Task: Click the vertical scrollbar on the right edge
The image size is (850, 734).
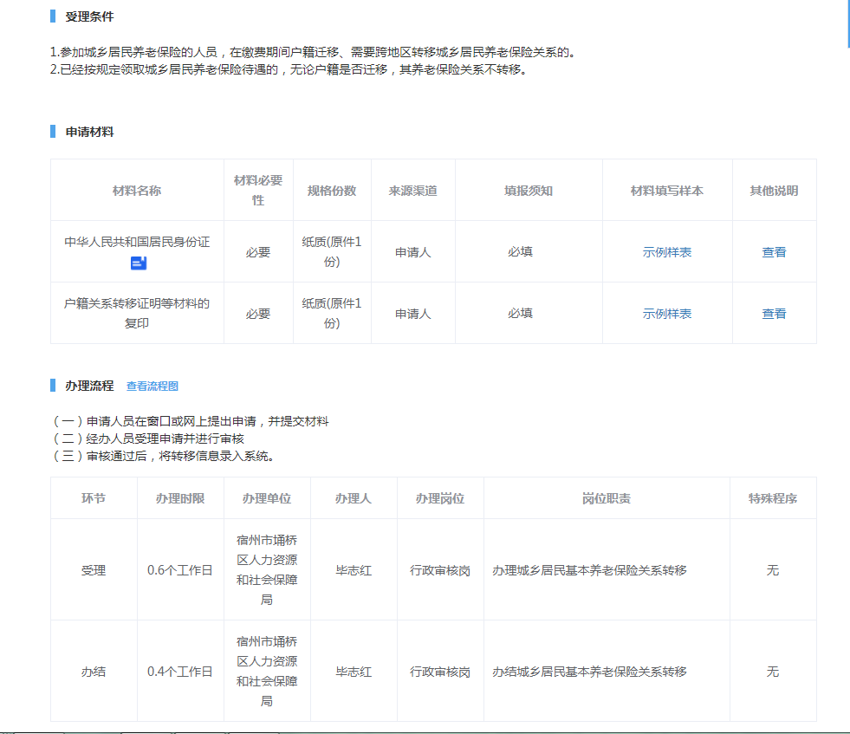Action: [x=847, y=26]
